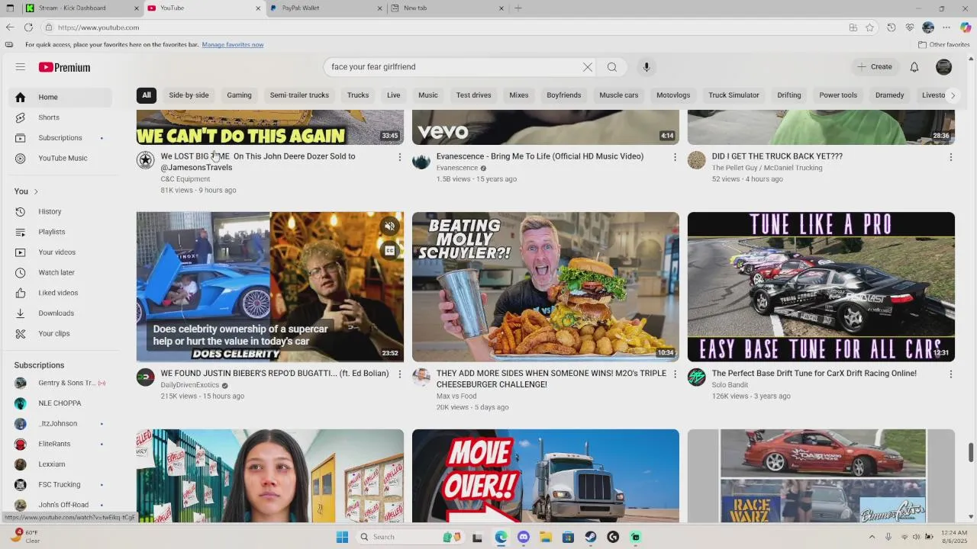
Task: Open options for Evanescence video
Action: pyautogui.click(x=675, y=157)
